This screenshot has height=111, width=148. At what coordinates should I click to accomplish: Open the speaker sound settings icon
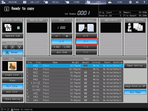click(137, 2)
